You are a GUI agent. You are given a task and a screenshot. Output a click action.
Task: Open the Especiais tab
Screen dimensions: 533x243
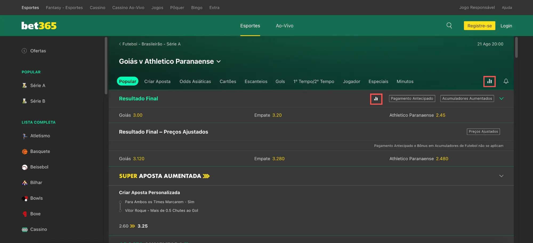pos(378,82)
